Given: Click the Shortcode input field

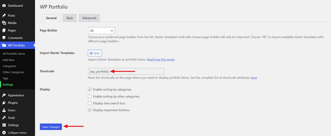Looking at the screenshot, I should click(126, 71).
